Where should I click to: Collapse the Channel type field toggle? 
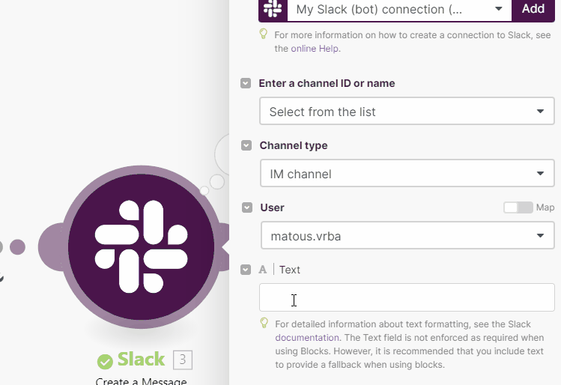click(x=246, y=145)
